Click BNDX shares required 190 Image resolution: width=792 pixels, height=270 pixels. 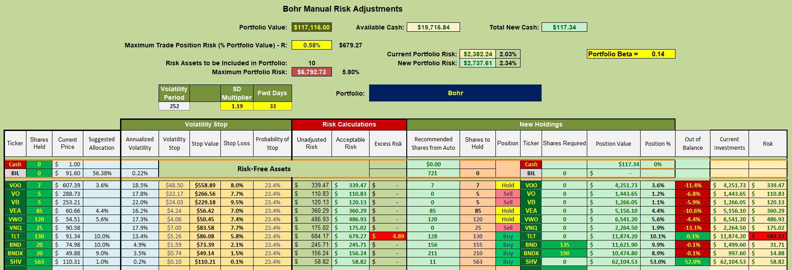point(564,253)
